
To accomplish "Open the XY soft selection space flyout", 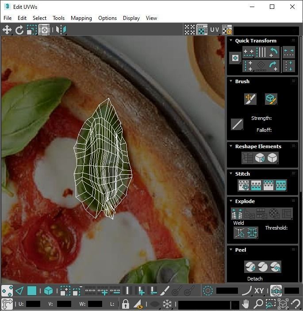I will coord(259,291).
